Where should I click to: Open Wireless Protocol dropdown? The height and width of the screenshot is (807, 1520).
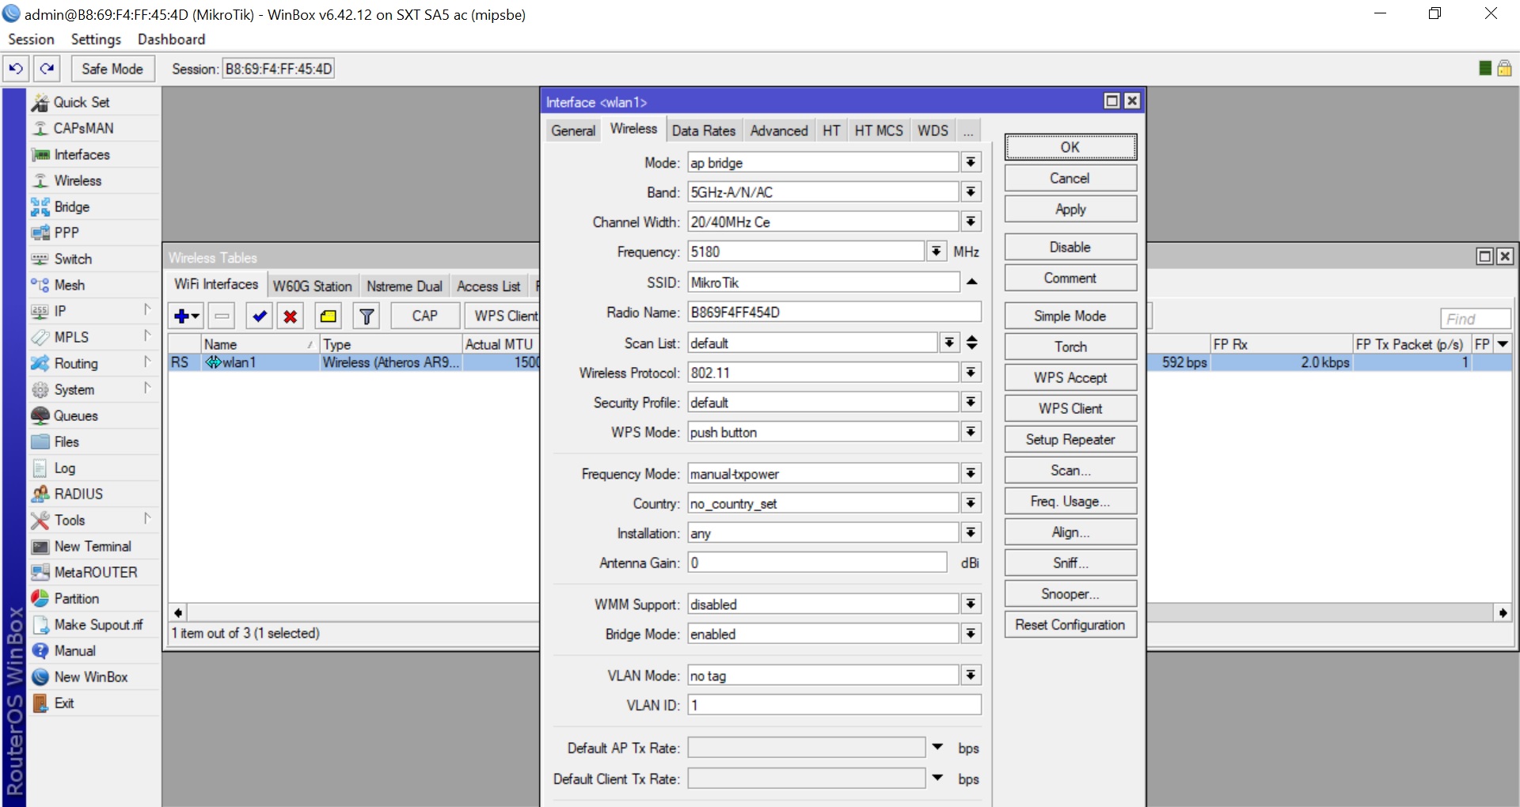971,373
